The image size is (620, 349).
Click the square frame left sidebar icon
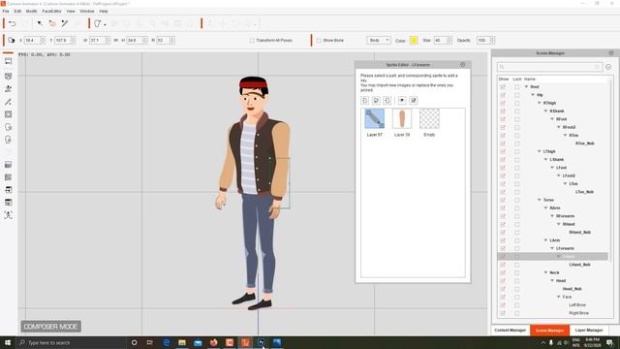[9, 114]
